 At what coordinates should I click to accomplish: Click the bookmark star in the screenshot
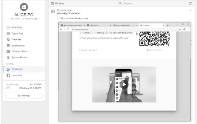tap(180, 29)
